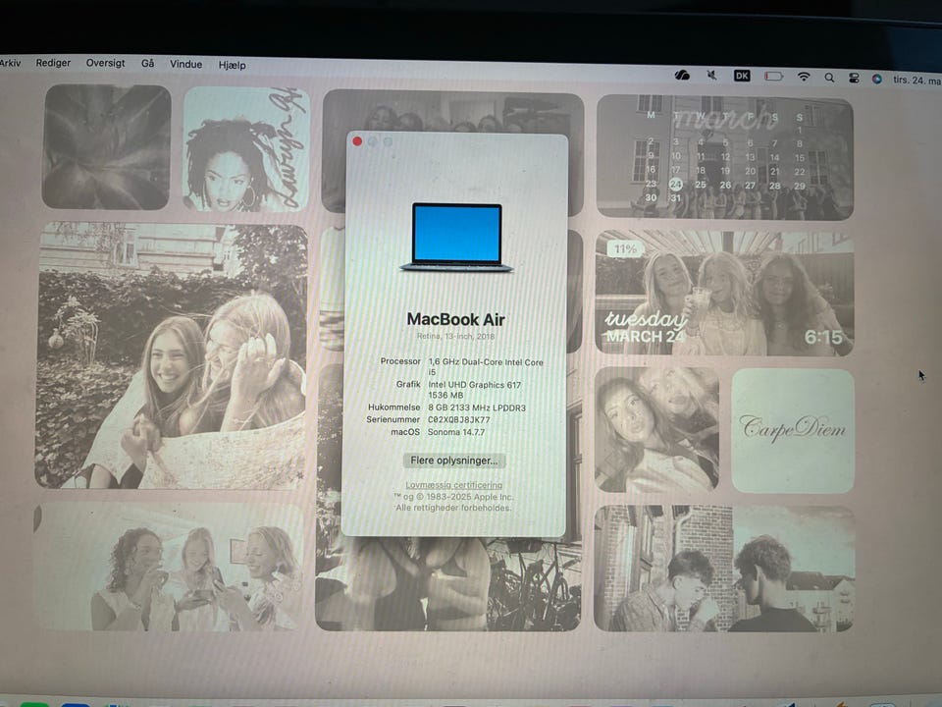
Task: Click the plant leaf photo widget
Action: [x=106, y=147]
